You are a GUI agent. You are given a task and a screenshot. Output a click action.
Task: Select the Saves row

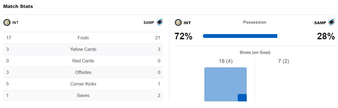[x=83, y=96]
